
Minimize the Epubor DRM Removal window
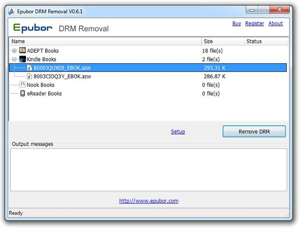tap(252, 10)
